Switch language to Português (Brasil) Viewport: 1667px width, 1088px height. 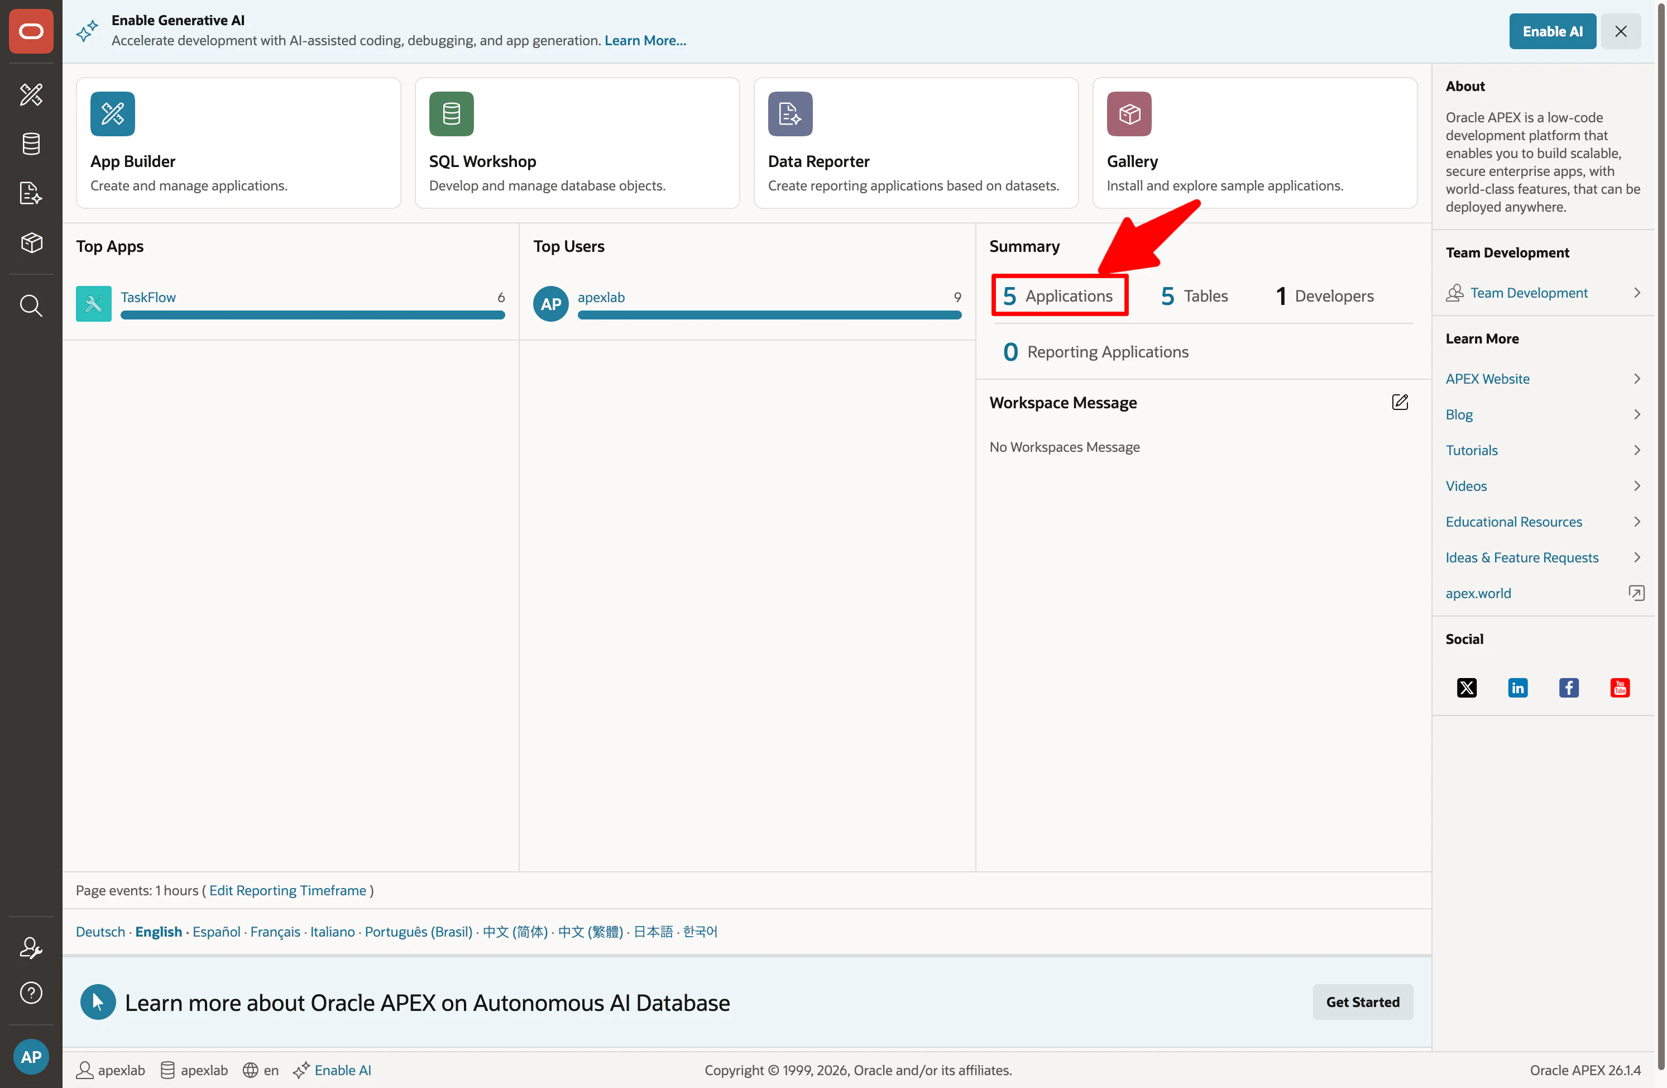coord(419,931)
